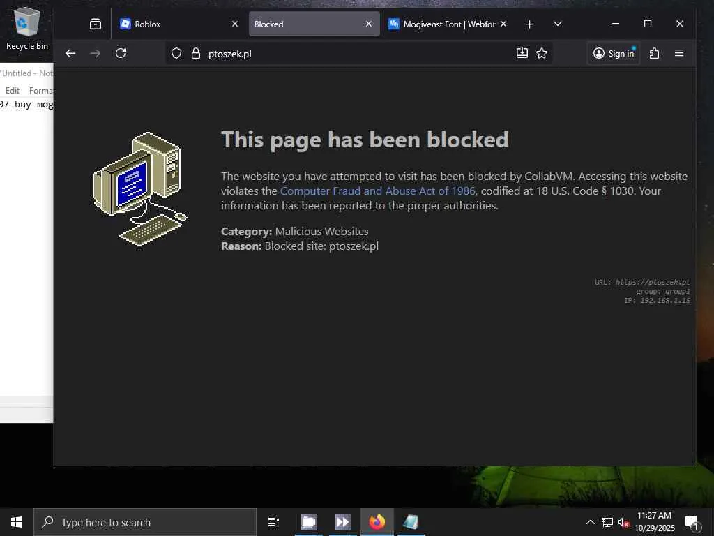The width and height of the screenshot is (714, 536).
Task: Reload the current page
Action: click(x=120, y=53)
